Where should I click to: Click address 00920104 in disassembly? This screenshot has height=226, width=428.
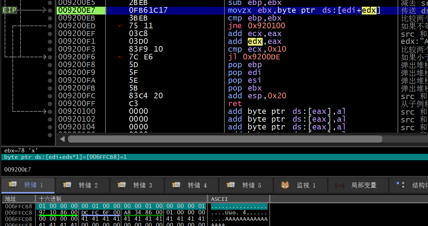(77, 127)
